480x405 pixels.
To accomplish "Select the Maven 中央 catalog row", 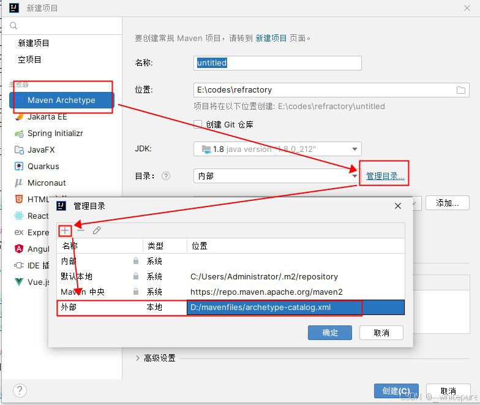I will tap(231, 292).
